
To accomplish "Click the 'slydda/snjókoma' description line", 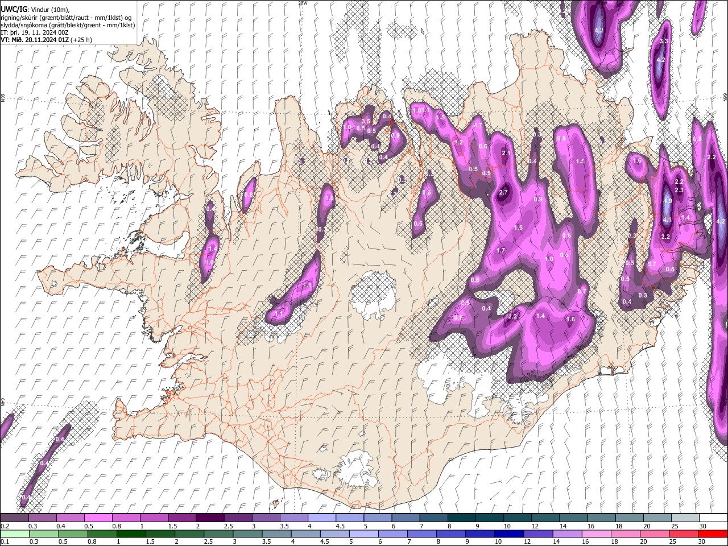I will [68, 25].
